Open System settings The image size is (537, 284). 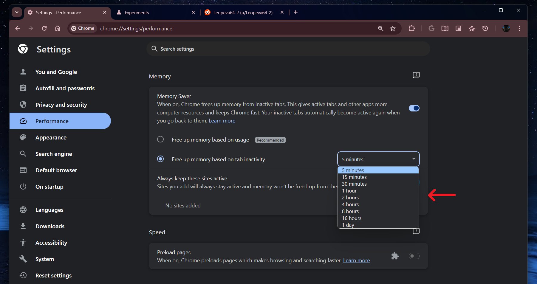point(60,259)
